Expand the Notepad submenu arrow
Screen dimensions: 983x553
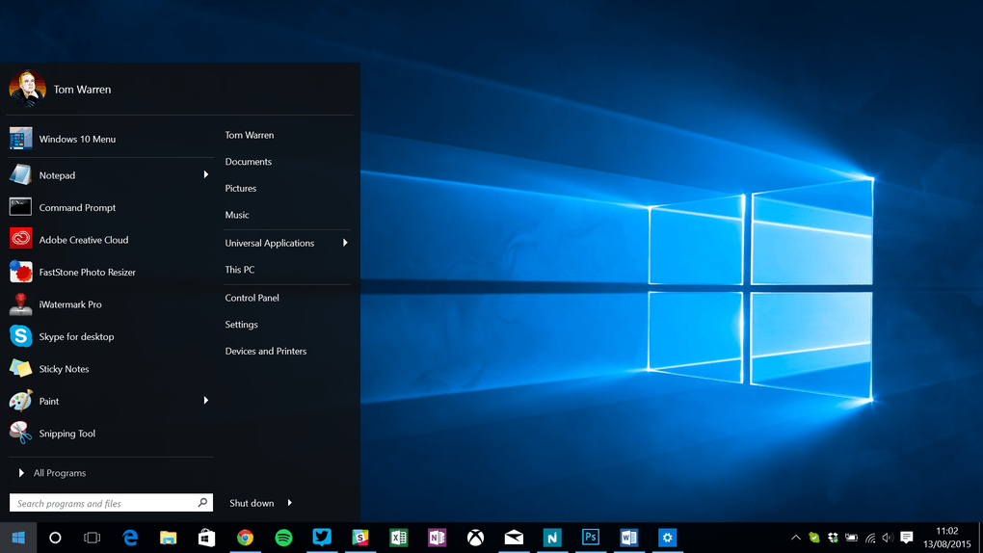point(205,175)
